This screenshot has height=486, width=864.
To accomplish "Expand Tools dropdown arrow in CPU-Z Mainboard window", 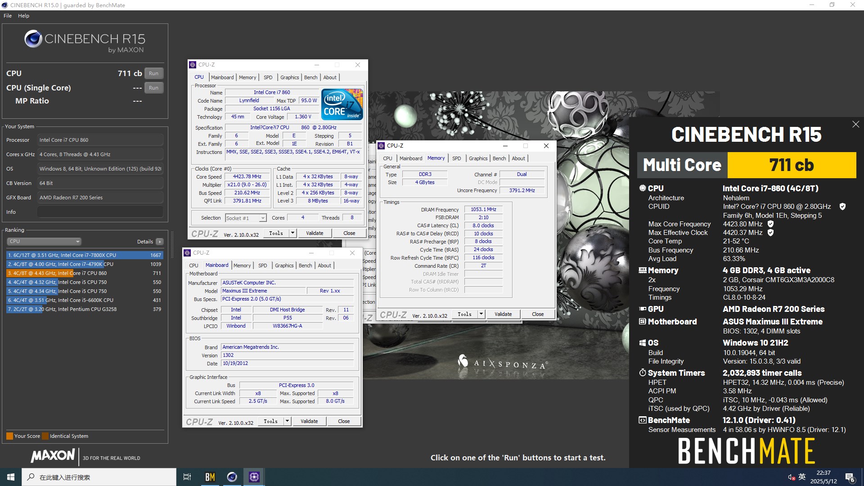I will pyautogui.click(x=287, y=421).
